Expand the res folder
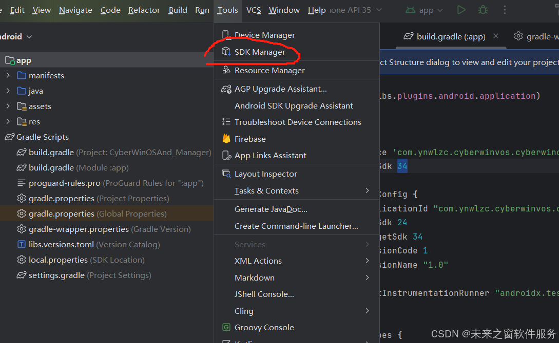The height and width of the screenshot is (343, 559). tap(8, 121)
